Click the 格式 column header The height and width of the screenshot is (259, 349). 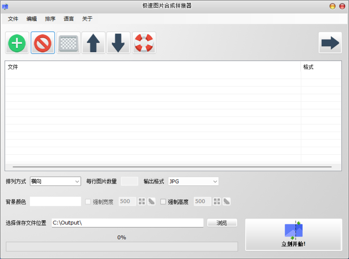click(321, 67)
